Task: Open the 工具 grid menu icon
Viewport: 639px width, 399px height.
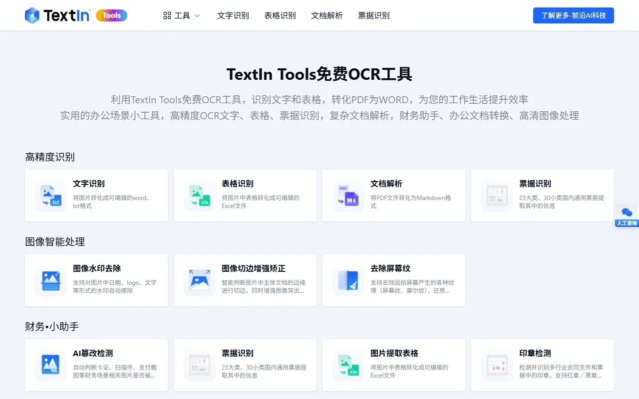Action: [x=167, y=15]
